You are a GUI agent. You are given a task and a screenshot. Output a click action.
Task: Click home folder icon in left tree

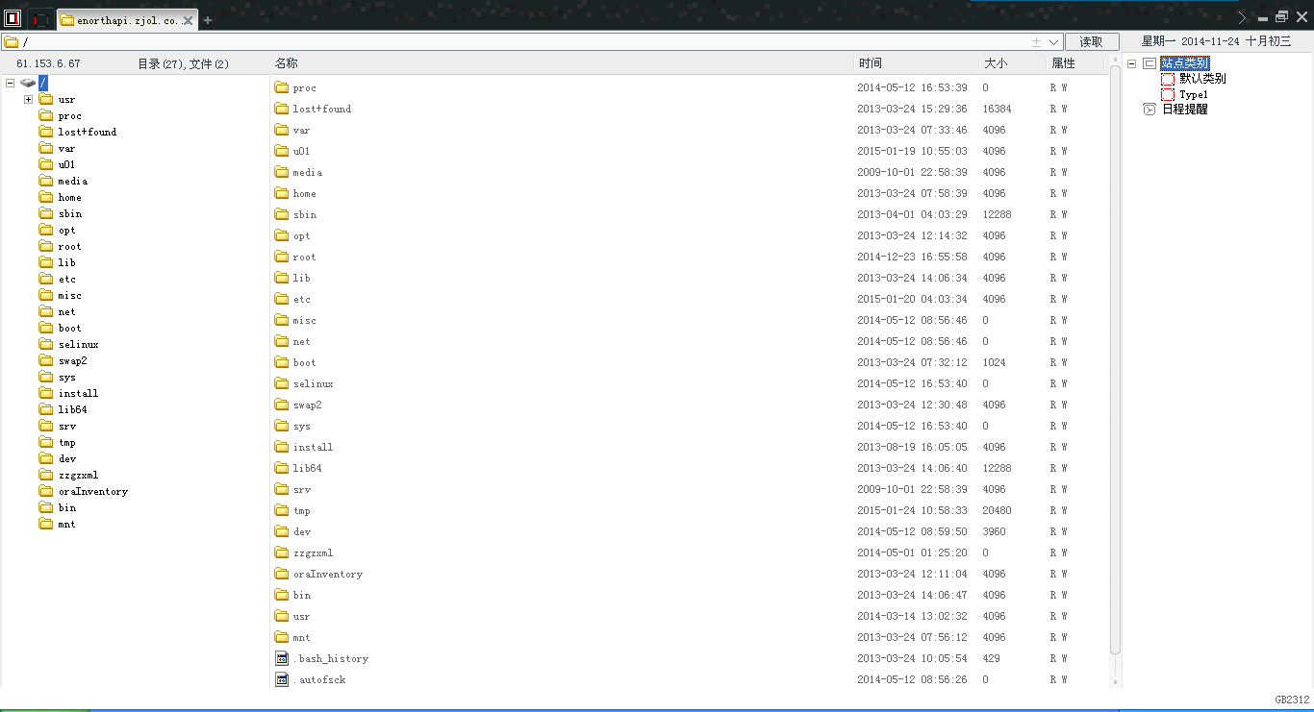click(46, 197)
